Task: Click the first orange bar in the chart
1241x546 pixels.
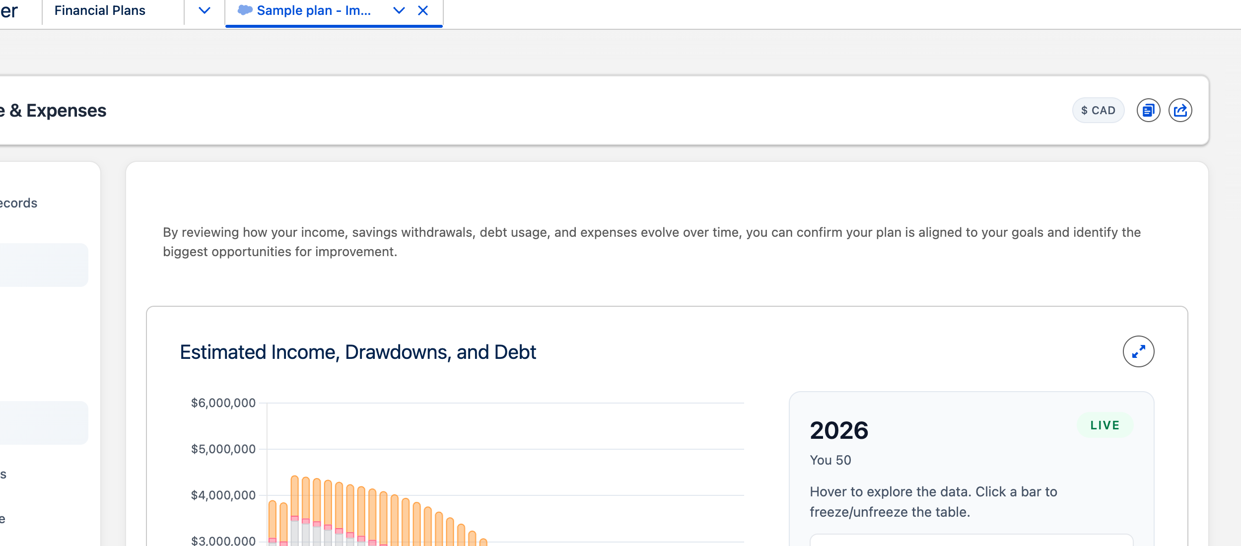Action: click(273, 519)
